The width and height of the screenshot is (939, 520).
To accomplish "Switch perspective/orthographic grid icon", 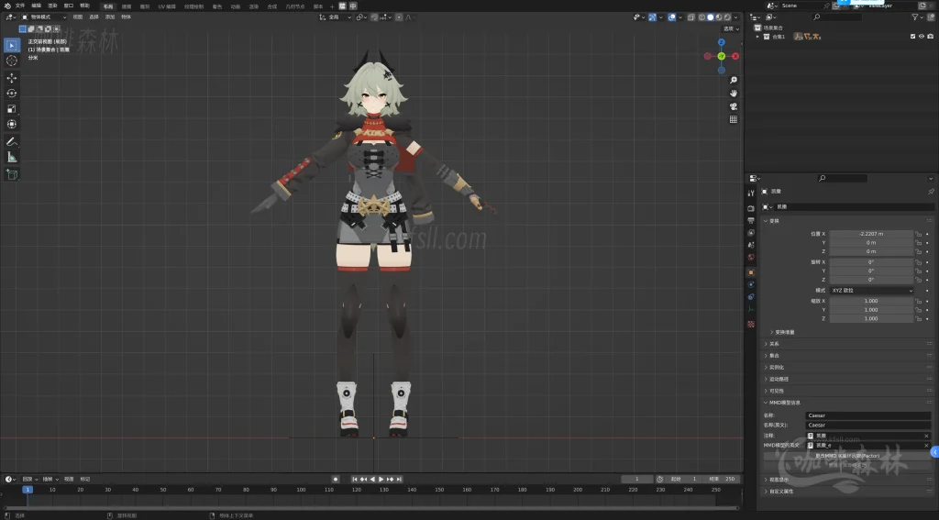I will click(x=733, y=120).
